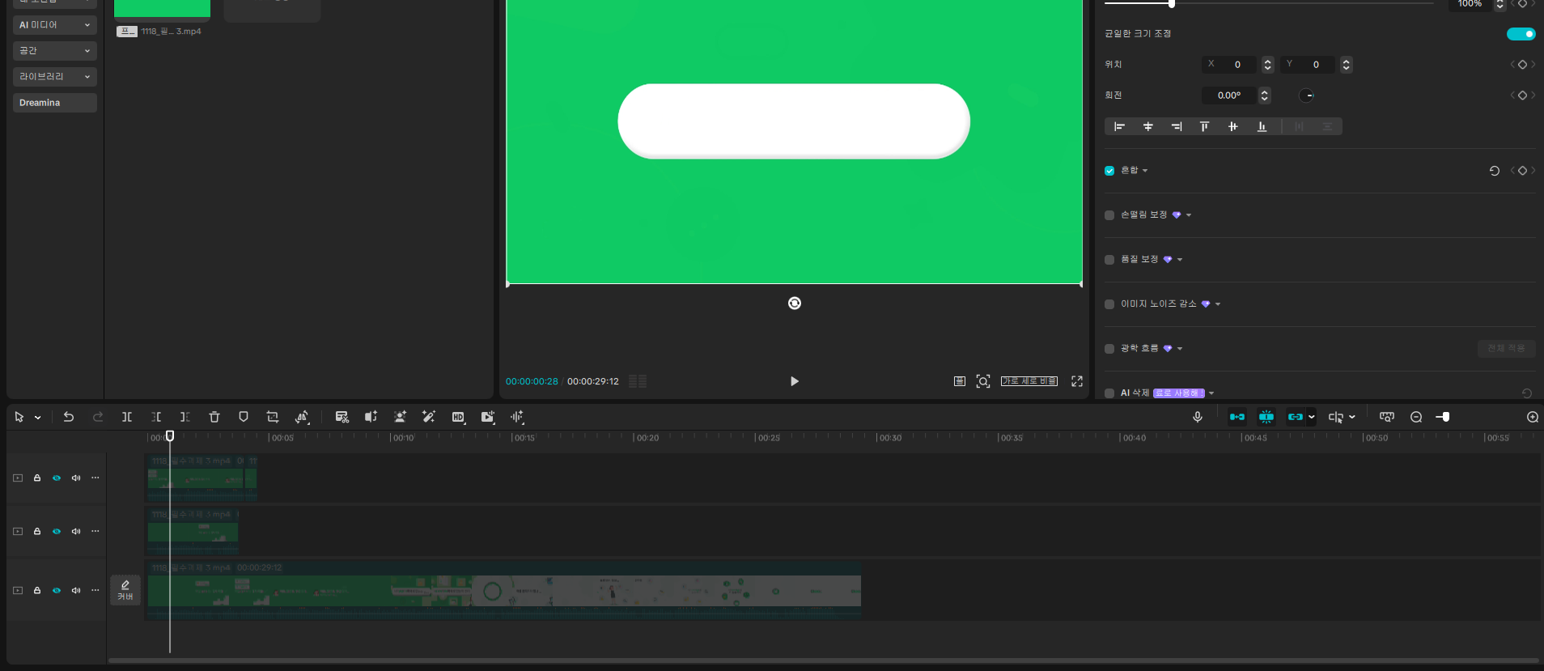1544x671 pixels.
Task: Toggle main track magnet snapping
Action: coord(1237,417)
